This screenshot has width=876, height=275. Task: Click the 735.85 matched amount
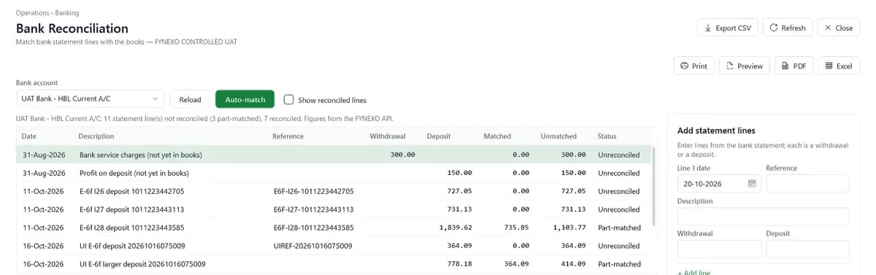(516, 228)
